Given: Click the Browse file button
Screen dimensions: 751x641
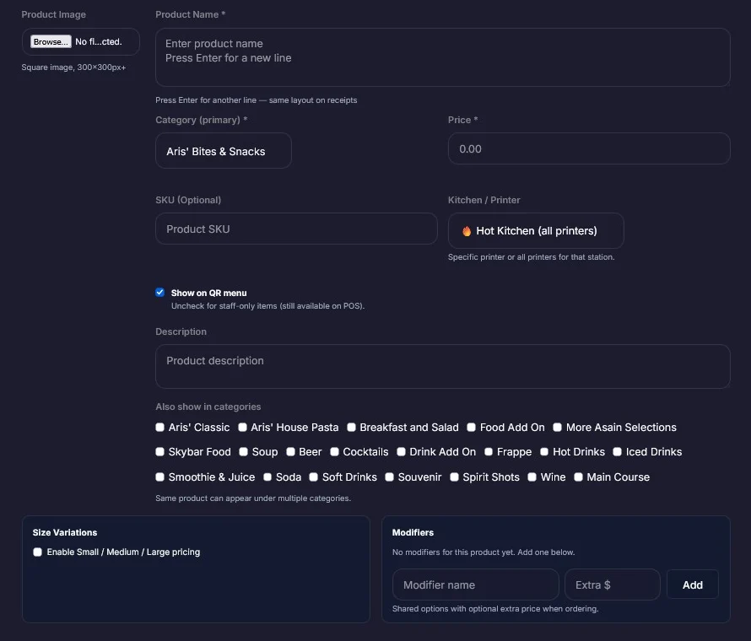Looking at the screenshot, I should 51,41.
